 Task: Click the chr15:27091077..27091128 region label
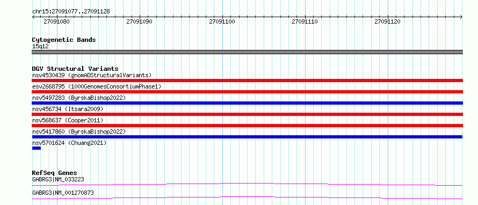(71, 12)
